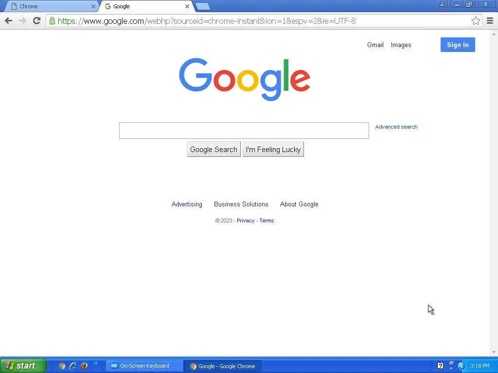Open a new tab with the new-tab button
Screen dimensions: 498x373
(x=202, y=6)
